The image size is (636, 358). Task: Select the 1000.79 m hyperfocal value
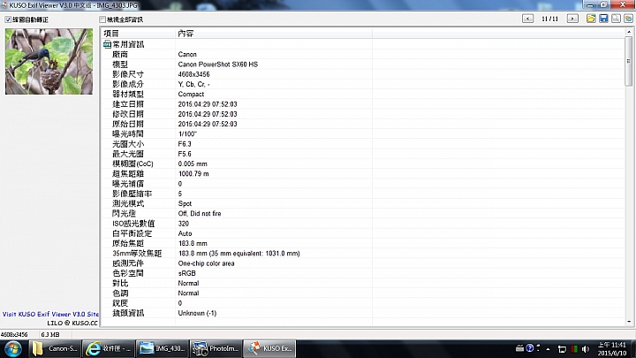click(193, 174)
